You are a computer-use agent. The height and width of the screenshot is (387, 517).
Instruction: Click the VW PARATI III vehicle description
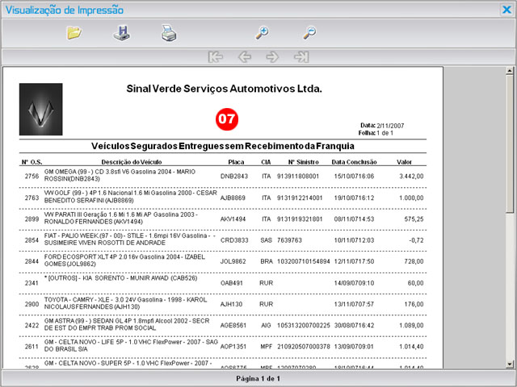coord(121,218)
